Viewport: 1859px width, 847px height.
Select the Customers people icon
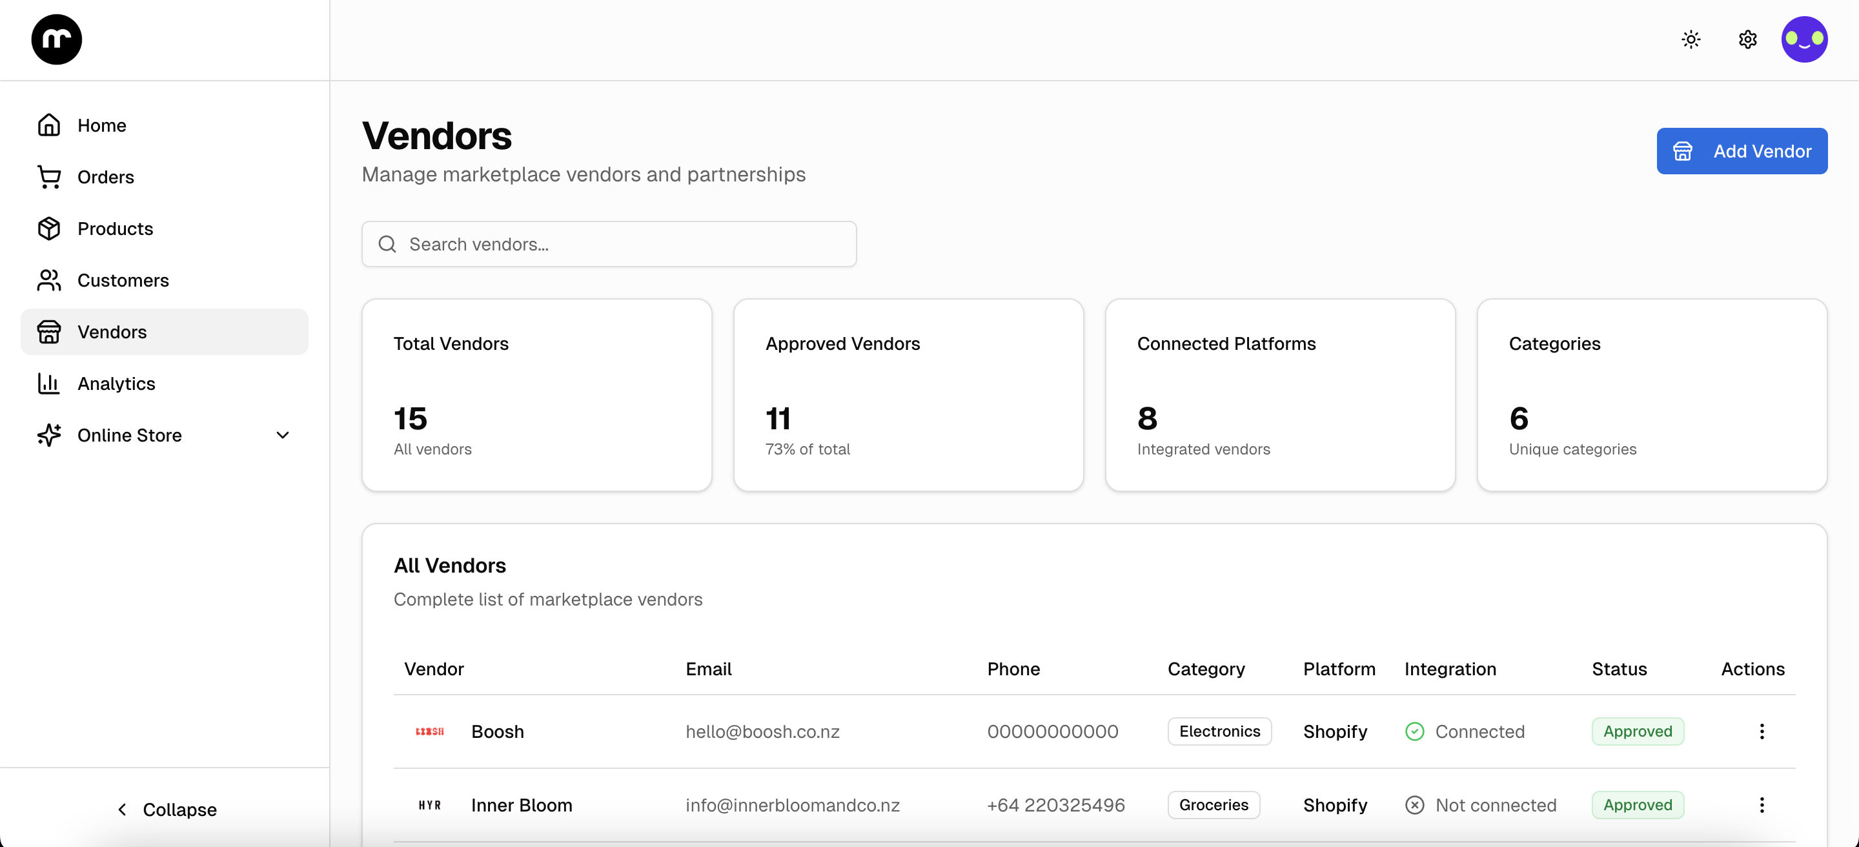pyautogui.click(x=48, y=280)
